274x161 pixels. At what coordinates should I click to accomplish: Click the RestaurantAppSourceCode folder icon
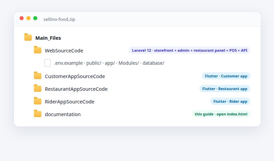point(38,88)
